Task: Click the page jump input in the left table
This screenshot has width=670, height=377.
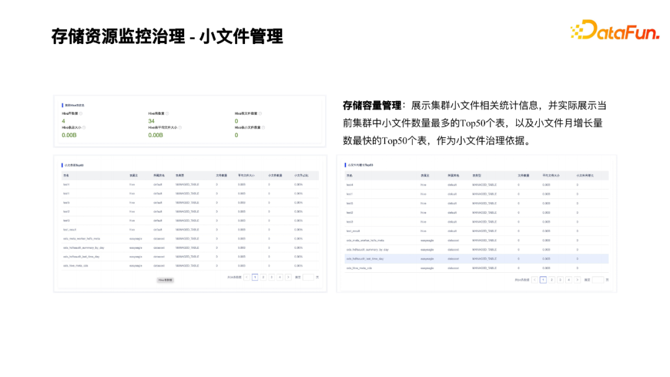Action: (309, 277)
